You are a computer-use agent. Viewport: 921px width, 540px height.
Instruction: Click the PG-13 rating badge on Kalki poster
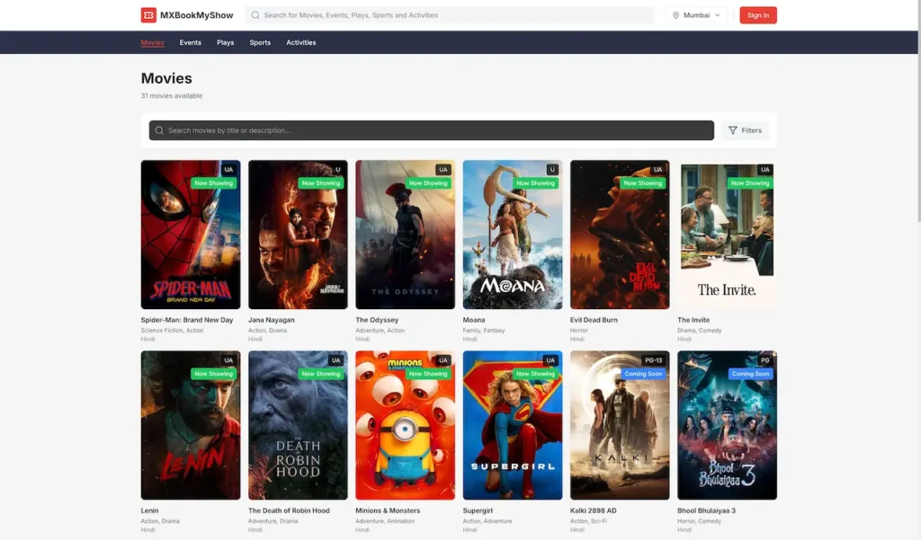(x=653, y=359)
